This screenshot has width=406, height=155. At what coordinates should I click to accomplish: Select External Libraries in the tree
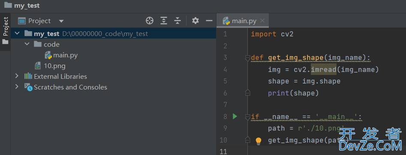60,76
